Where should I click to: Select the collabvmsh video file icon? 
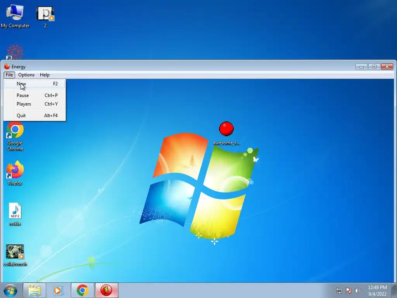tap(15, 255)
